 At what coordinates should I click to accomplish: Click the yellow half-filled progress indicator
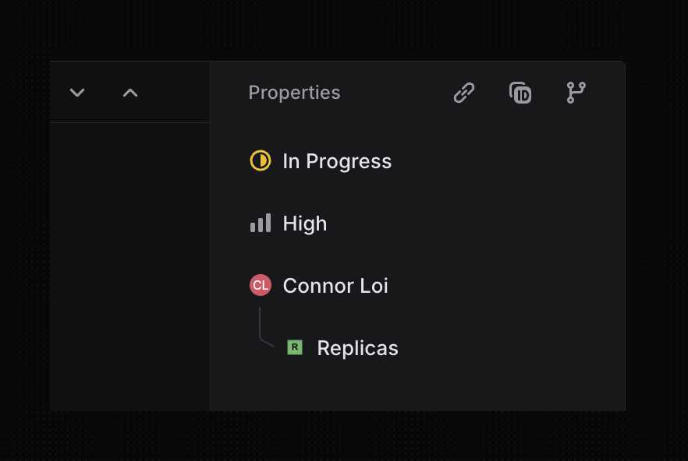pyautogui.click(x=260, y=161)
